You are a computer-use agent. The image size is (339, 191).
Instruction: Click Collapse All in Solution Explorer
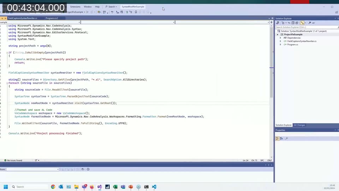click(x=293, y=23)
